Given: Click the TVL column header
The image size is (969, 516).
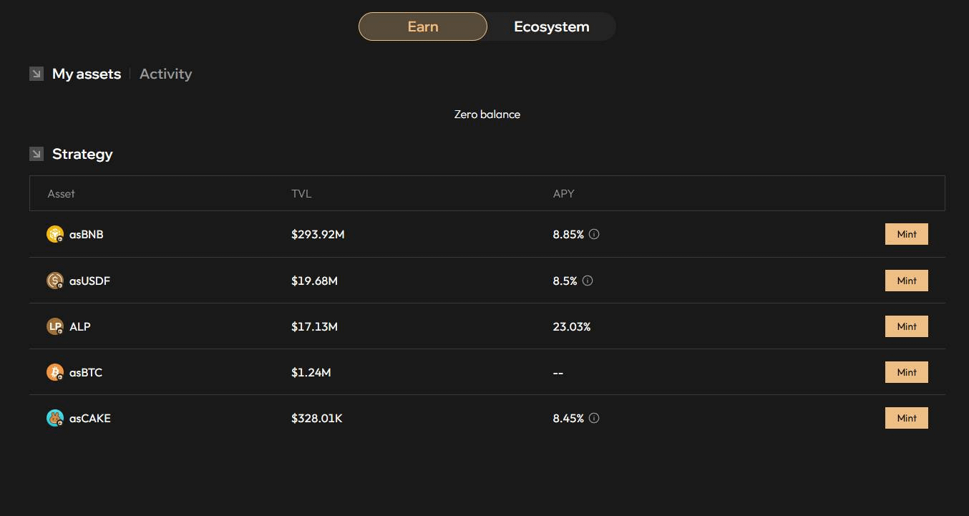Looking at the screenshot, I should [301, 193].
